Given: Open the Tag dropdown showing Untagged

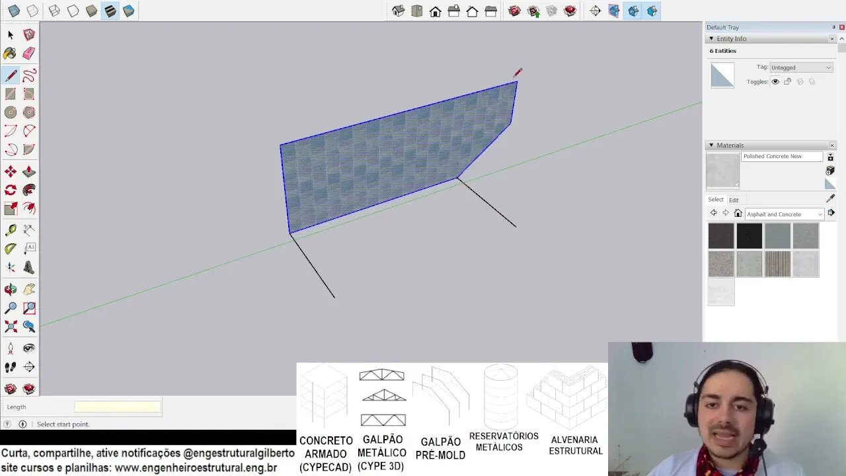Looking at the screenshot, I should (x=801, y=67).
